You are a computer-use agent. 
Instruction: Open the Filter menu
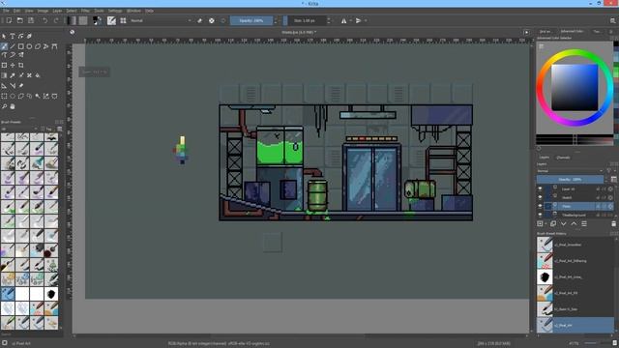click(85, 11)
